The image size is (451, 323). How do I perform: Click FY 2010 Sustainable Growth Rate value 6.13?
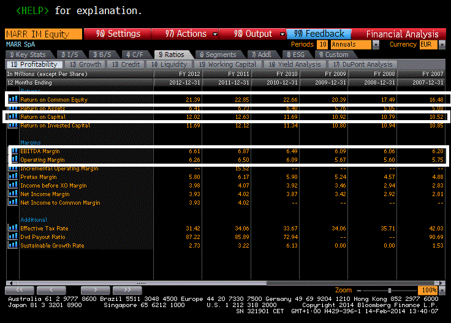tap(292, 246)
